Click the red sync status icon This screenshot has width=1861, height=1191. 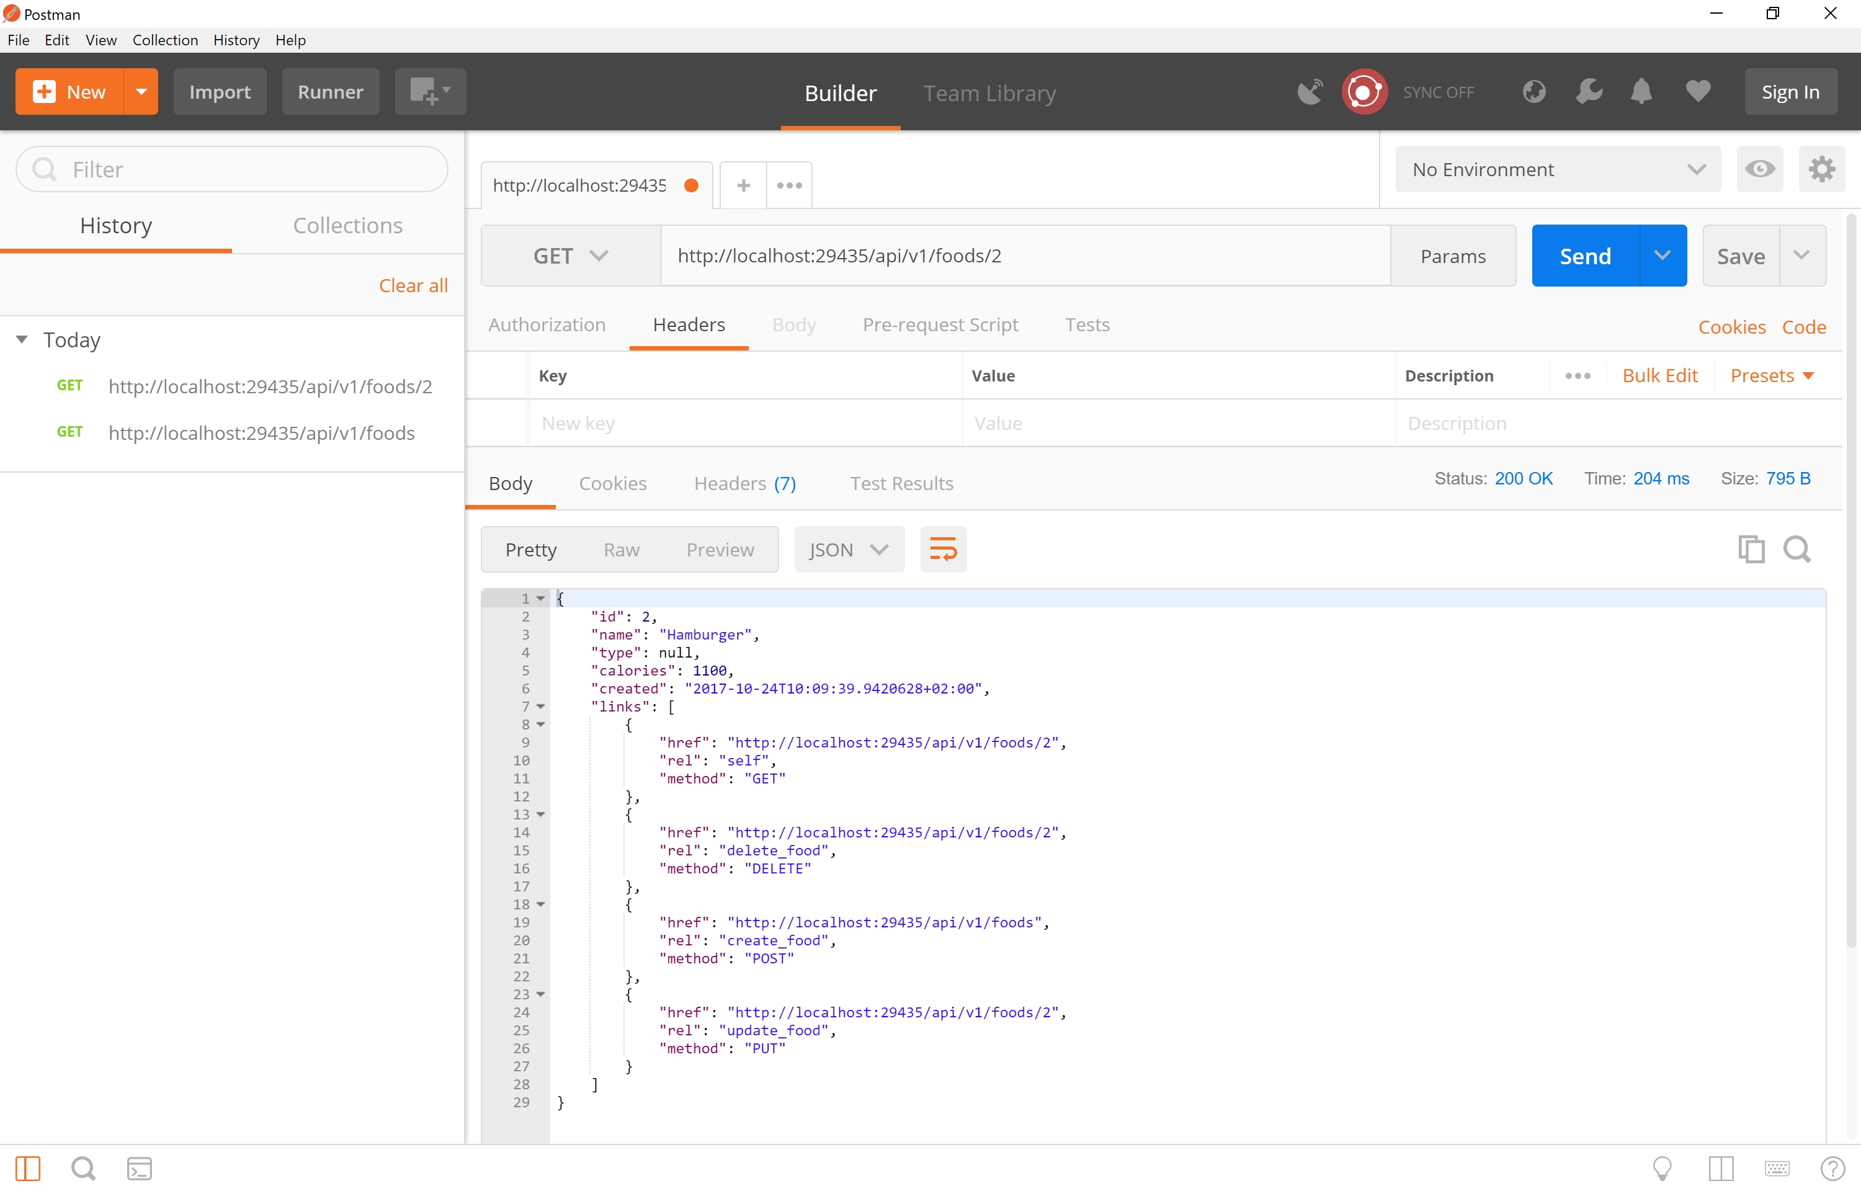1364,92
